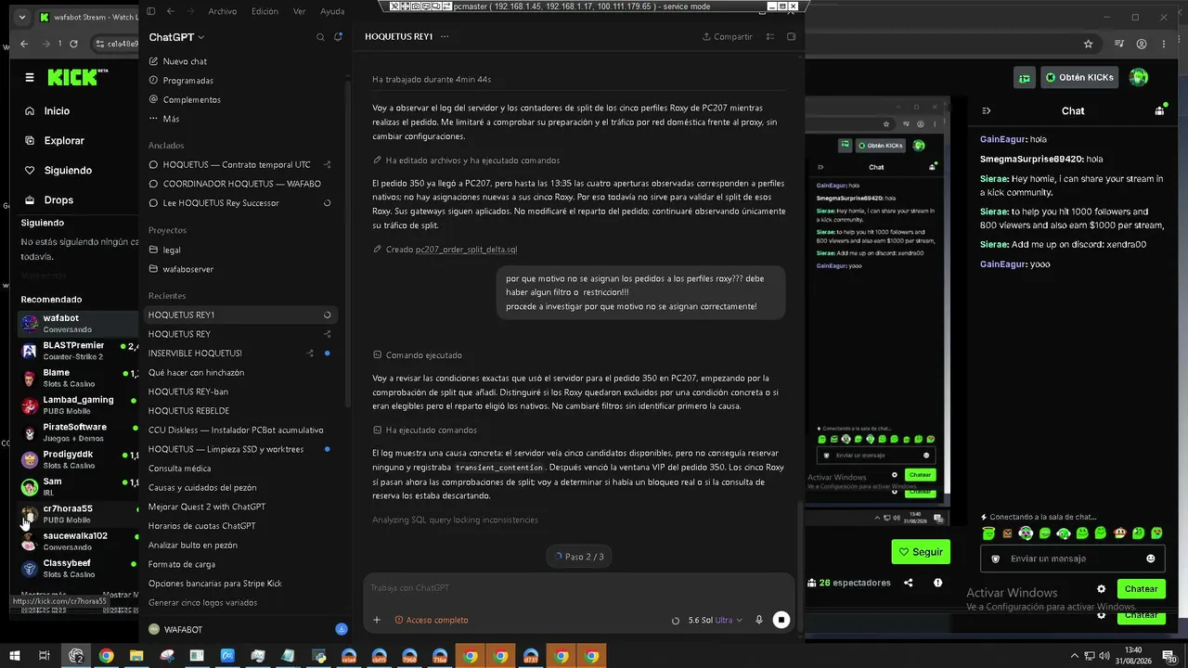Click the Obtén KICKs button
1188x668 pixels.
(x=1078, y=78)
